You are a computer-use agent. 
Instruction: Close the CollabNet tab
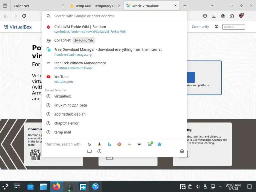coord(63,5)
